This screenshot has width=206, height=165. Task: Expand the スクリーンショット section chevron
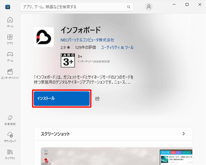coord(184,134)
